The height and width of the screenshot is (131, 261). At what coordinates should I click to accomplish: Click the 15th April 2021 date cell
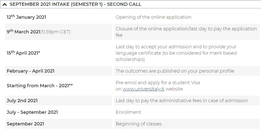click(59, 53)
